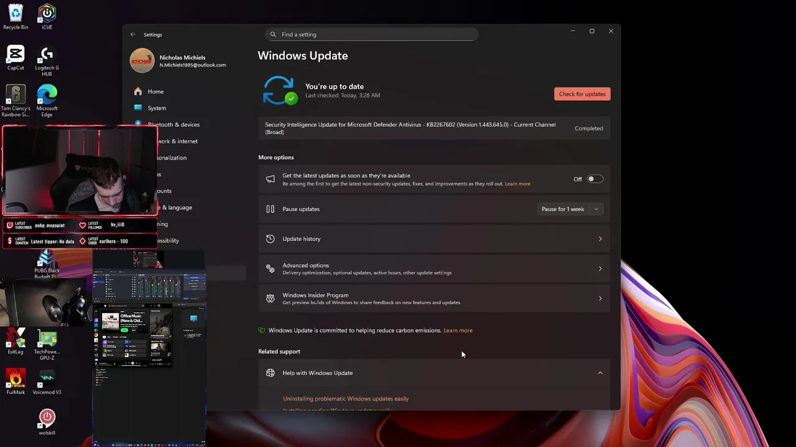
Task: Open the Pause for 1 week dropdown
Action: click(570, 209)
